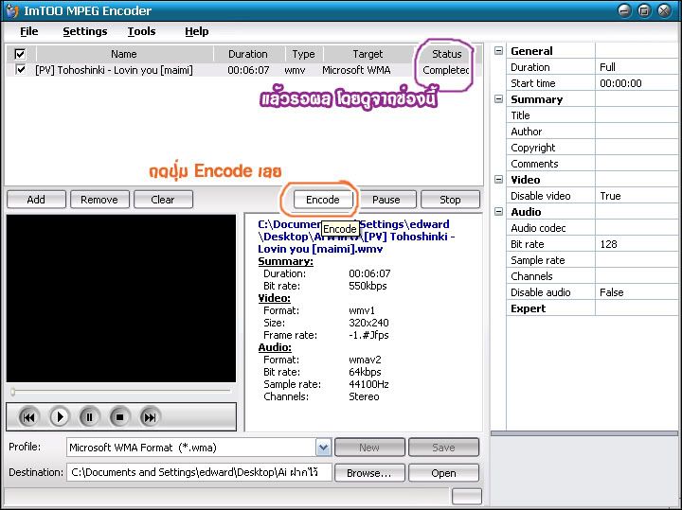This screenshot has width=682, height=510.
Task: Click the Clear button
Action: click(x=163, y=200)
